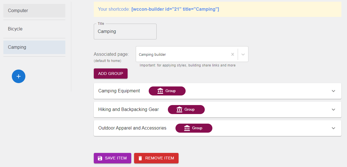This screenshot has width=347, height=167.
Task: Expand the Hiking and Backpacking Gear group
Action: tap(333, 109)
